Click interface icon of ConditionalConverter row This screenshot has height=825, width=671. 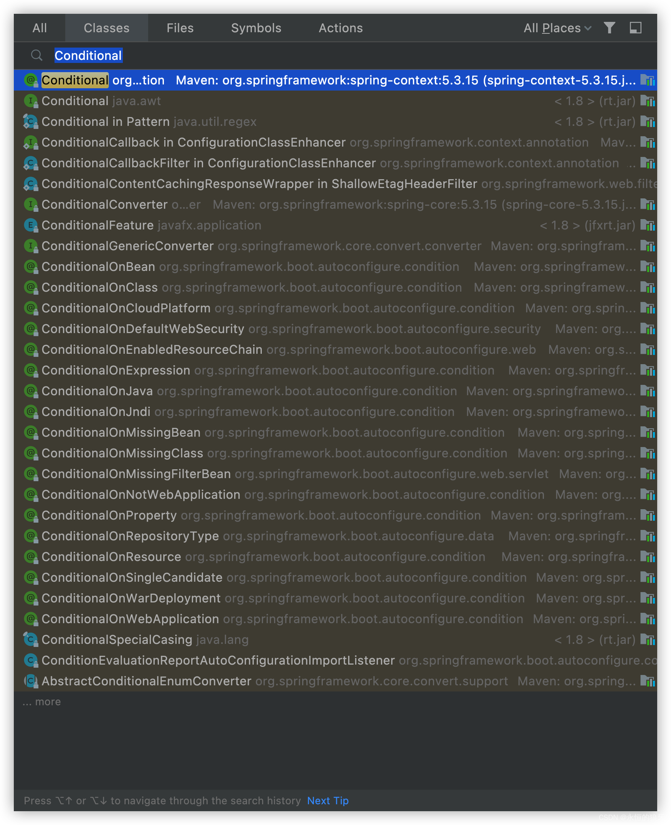31,205
